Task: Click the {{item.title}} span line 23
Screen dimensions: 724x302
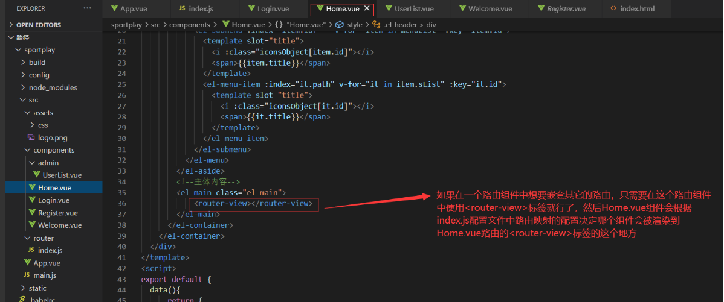Action: pyautogui.click(x=271, y=63)
